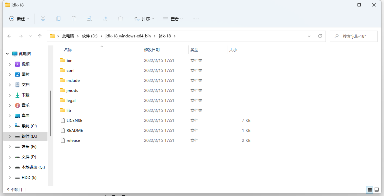Select the jdk-18 window tab
The width and height of the screenshot is (384, 196).
point(16,5)
